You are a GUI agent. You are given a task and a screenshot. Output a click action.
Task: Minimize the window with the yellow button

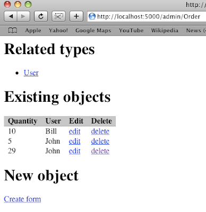click(x=18, y=4)
